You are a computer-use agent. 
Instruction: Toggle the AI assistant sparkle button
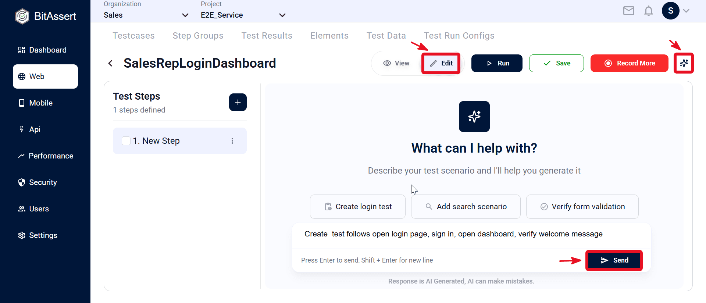click(684, 63)
